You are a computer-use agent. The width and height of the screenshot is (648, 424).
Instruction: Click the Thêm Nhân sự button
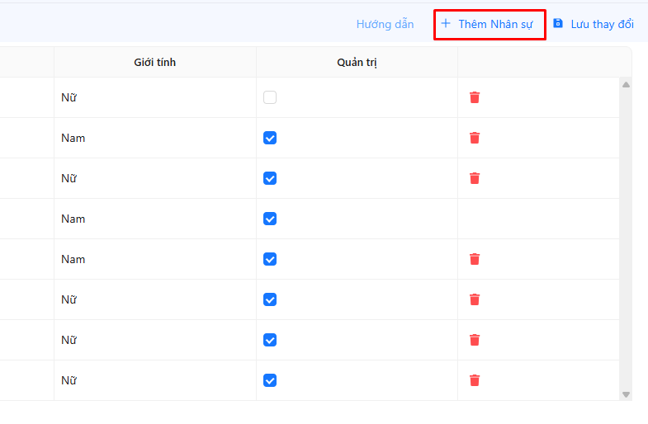tap(489, 24)
